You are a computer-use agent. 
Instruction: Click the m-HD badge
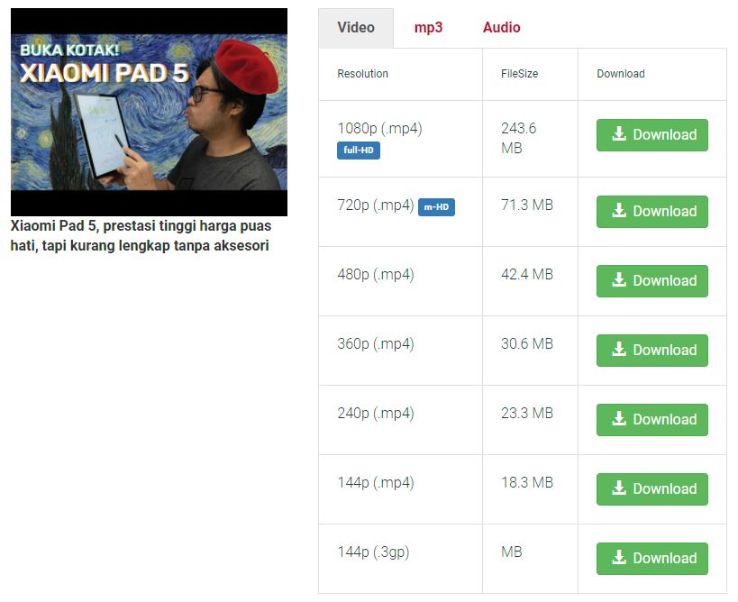[436, 207]
